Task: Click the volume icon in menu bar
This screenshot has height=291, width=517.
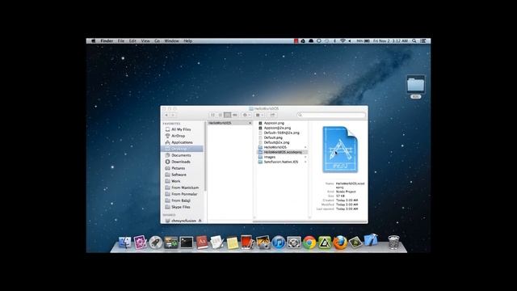Action: (x=350, y=41)
